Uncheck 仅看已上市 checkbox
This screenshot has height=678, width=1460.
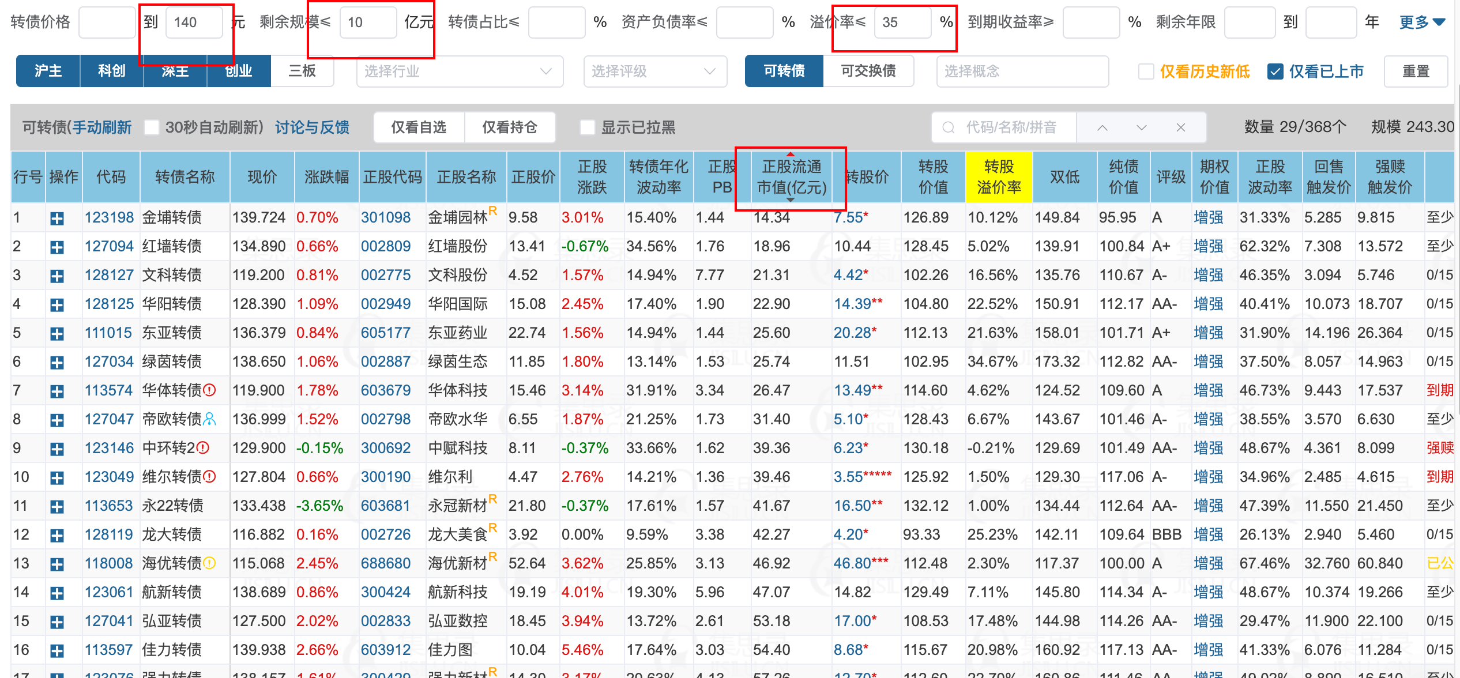(x=1275, y=71)
